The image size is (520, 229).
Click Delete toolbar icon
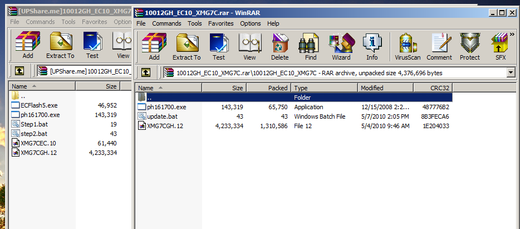[280, 46]
